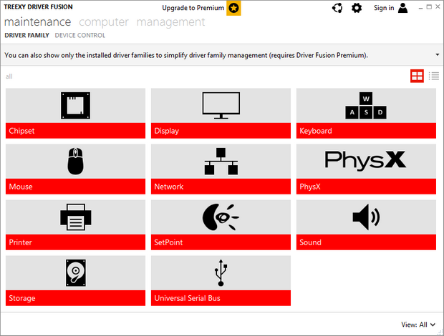
Task: Select the DEVICE CONTROL subtab
Action: [80, 35]
